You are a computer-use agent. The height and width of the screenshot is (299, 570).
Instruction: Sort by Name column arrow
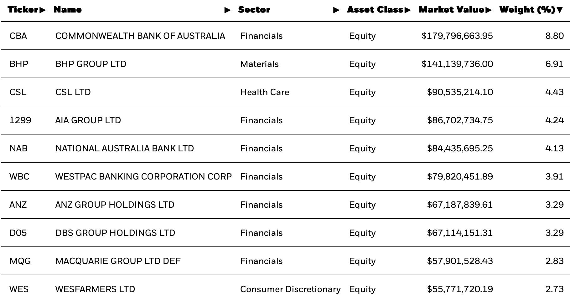228,10
